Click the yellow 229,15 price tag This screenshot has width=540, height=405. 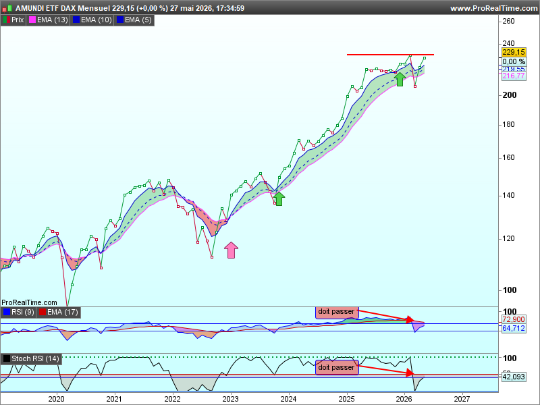(514, 52)
